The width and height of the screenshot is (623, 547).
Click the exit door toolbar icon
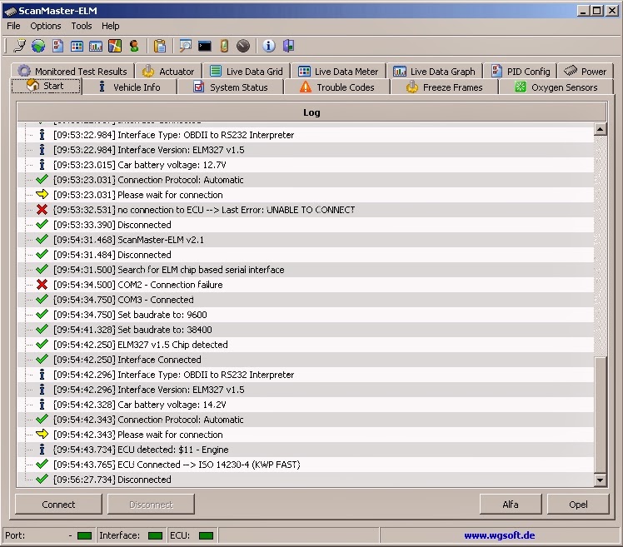pos(288,46)
